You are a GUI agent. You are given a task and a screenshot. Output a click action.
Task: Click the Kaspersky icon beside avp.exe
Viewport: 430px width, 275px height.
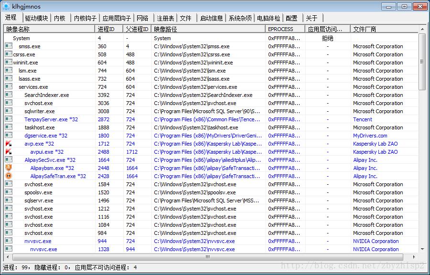click(x=9, y=144)
